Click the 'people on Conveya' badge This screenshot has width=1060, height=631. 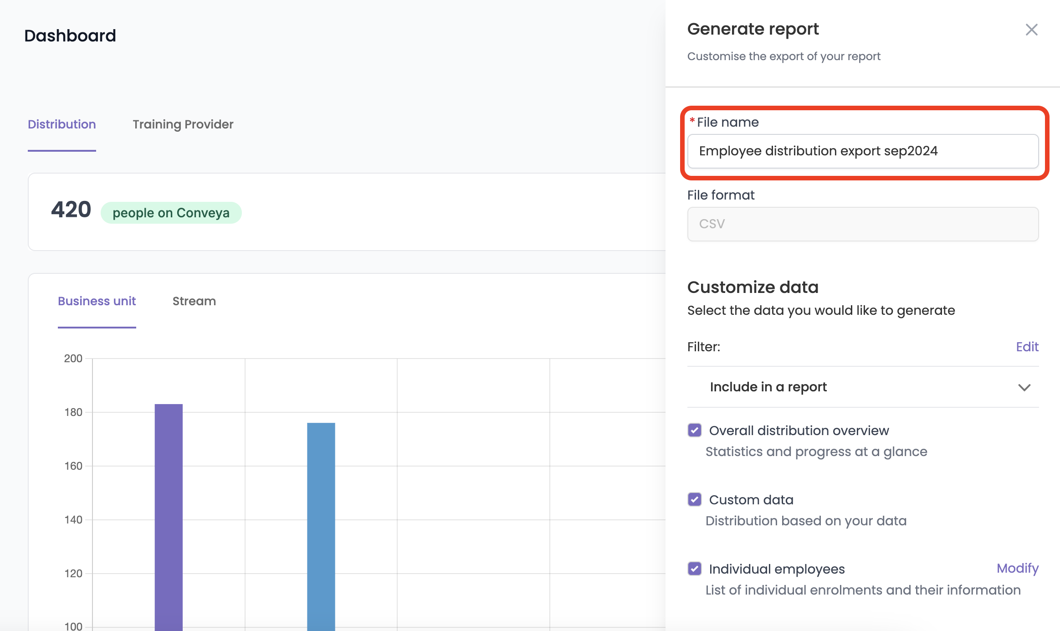pos(171,213)
